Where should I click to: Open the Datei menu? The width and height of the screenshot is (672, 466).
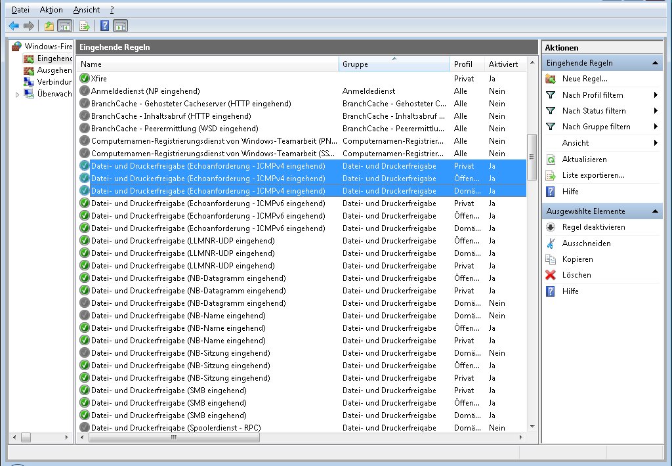click(x=20, y=10)
